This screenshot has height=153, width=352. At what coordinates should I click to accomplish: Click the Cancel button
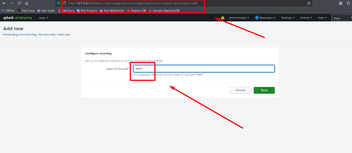(240, 90)
